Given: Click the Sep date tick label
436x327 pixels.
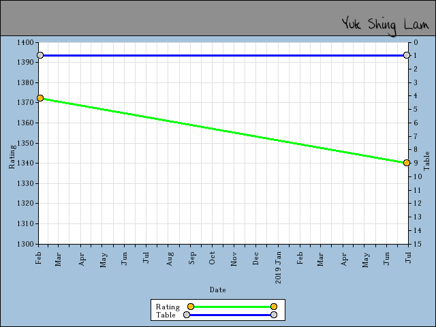Looking at the screenshot, I should [192, 258].
